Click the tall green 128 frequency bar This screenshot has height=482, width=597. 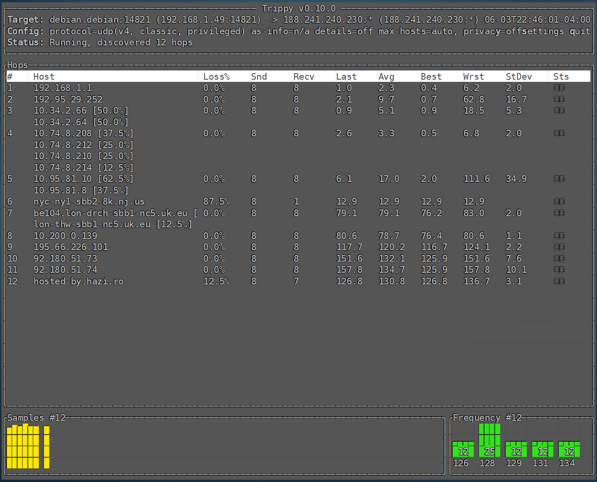click(x=489, y=440)
